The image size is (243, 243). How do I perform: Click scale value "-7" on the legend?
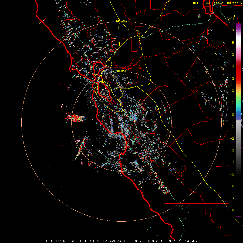(232, 198)
